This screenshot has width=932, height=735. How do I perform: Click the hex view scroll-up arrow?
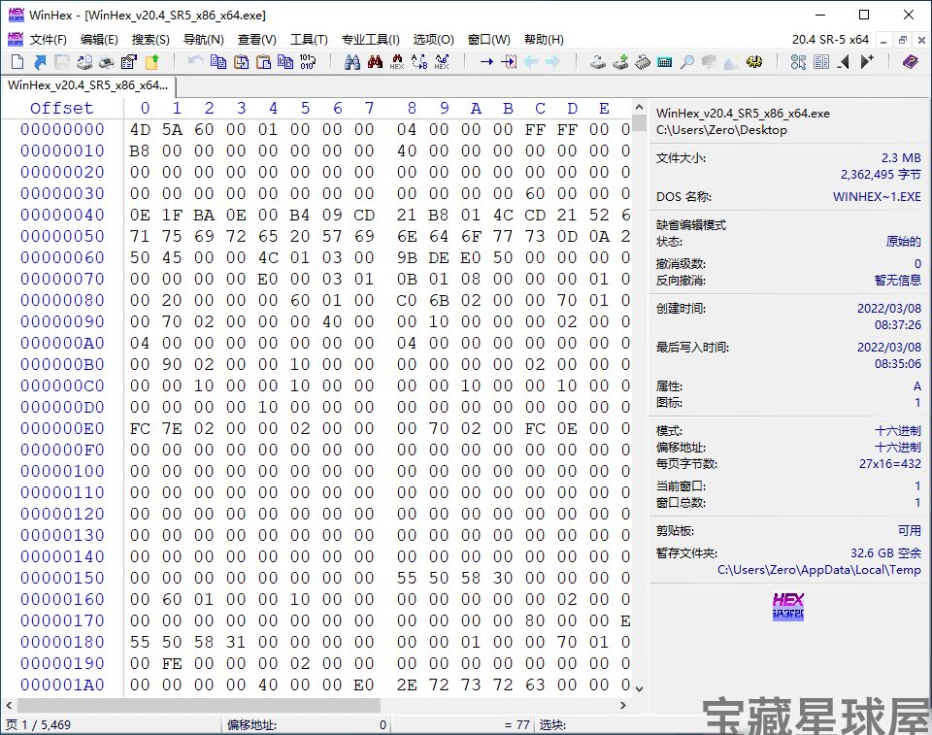pyautogui.click(x=639, y=108)
